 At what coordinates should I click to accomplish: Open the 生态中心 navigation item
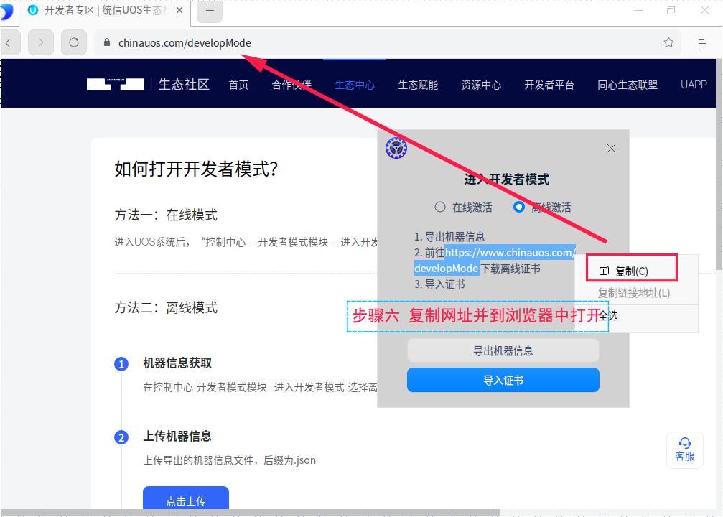click(355, 85)
